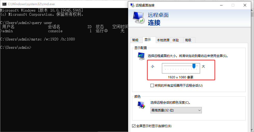Click the query user command line in cmd
This screenshot has width=254, height=132.
point(26,23)
